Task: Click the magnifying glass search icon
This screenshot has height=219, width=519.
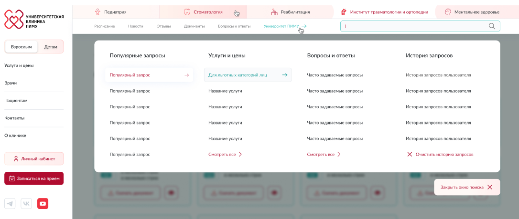Action: [492, 26]
